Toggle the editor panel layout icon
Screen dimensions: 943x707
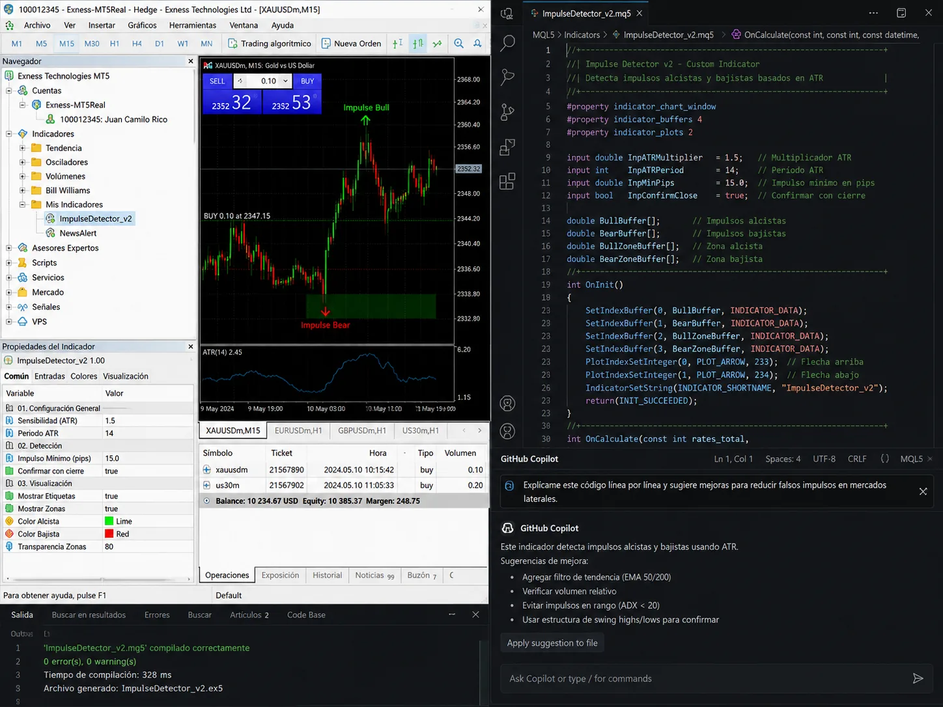coord(901,13)
